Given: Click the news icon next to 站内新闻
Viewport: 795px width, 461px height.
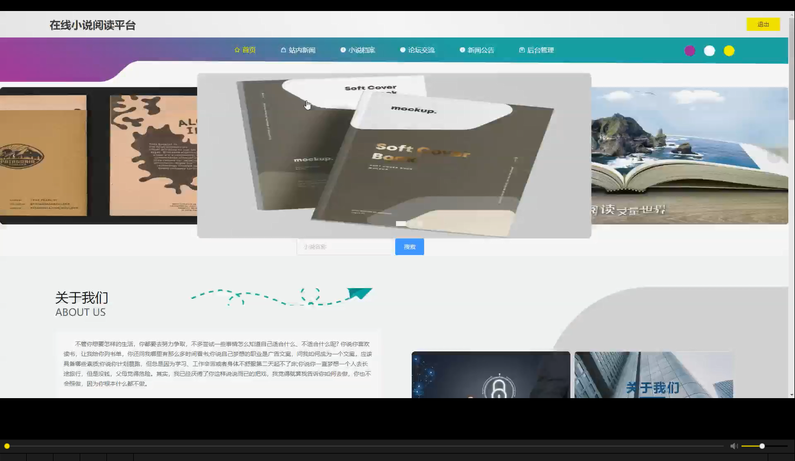Looking at the screenshot, I should tap(283, 50).
